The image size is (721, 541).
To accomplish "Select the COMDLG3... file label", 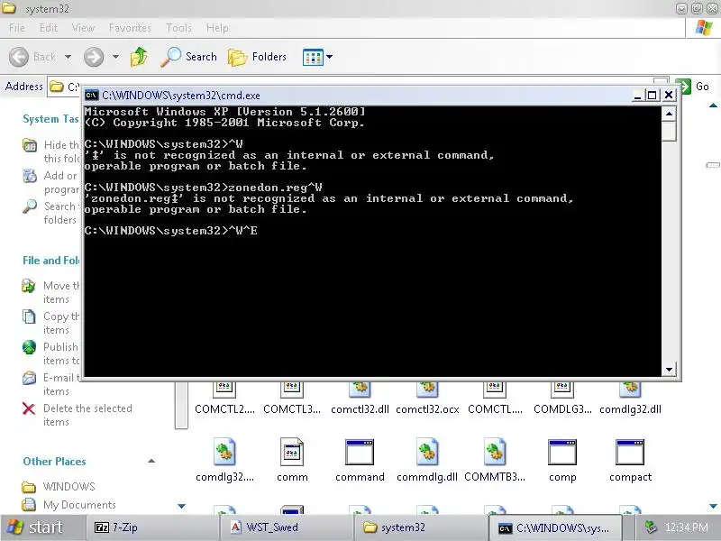I will [562, 409].
